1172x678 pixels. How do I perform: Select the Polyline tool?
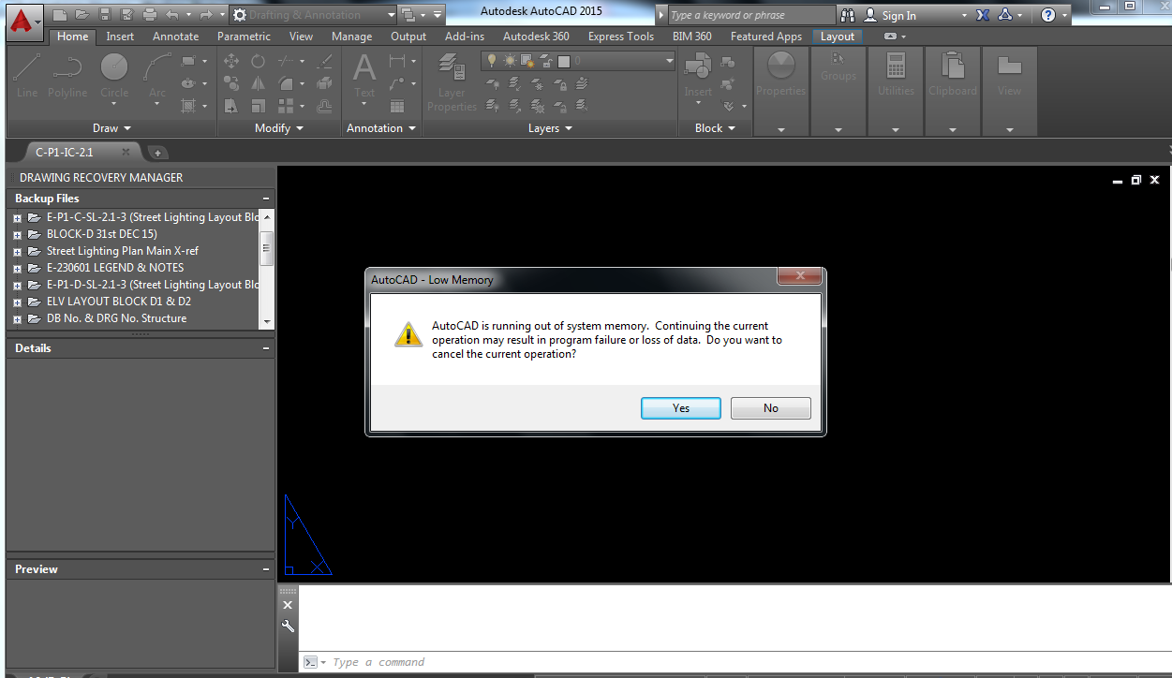point(67,76)
